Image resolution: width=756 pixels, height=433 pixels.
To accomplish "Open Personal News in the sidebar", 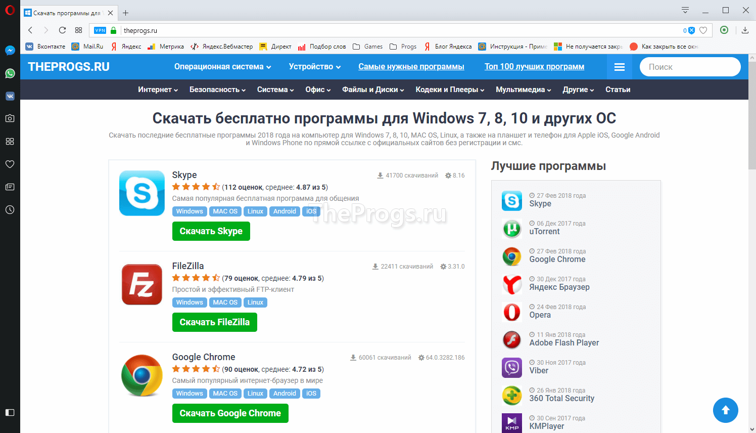I will (x=10, y=187).
